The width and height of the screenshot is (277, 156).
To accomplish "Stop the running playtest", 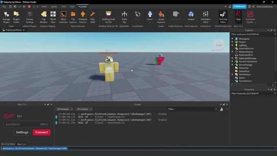I will click(29, 7).
